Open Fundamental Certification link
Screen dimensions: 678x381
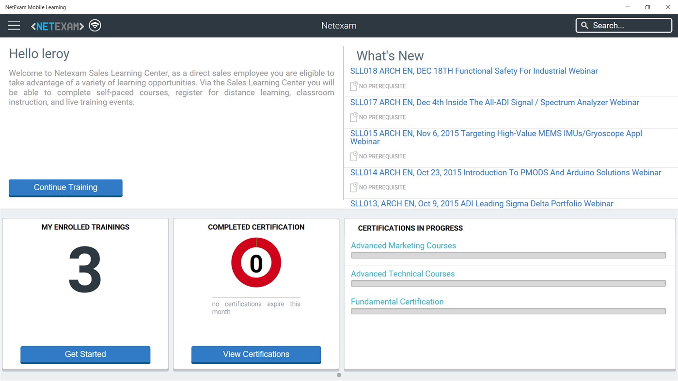click(x=397, y=302)
